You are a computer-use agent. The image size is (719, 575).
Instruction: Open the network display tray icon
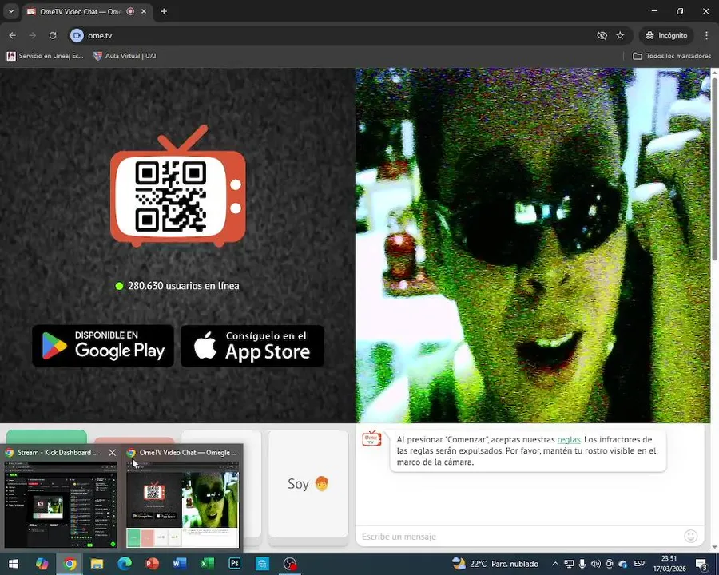tap(569, 564)
